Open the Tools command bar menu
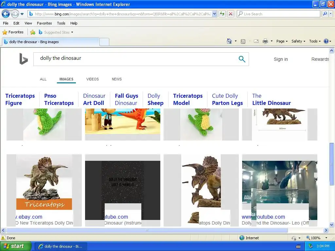Screen dimensions: 335x251 (315, 41)
